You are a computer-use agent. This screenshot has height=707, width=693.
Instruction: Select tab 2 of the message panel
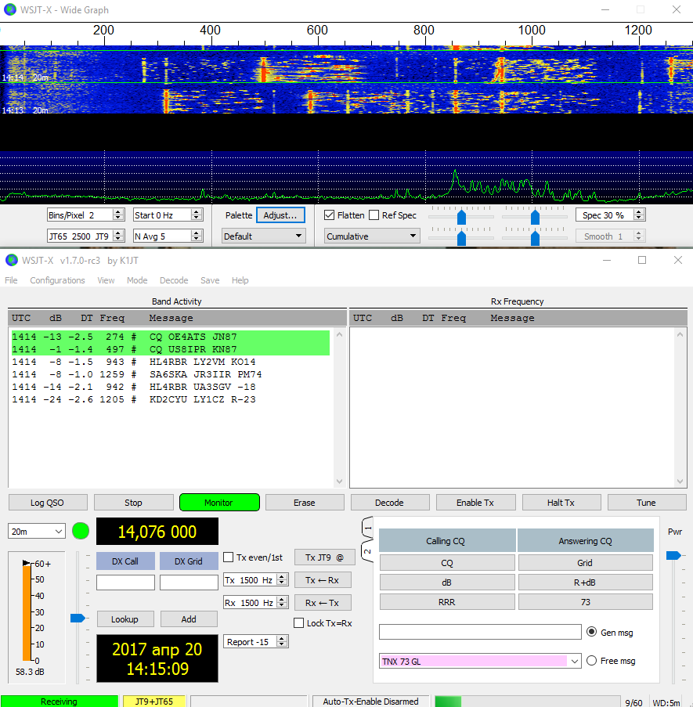pos(367,551)
